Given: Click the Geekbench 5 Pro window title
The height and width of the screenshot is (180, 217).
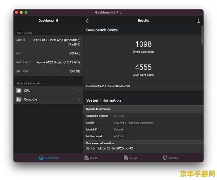Looking at the screenshot, I should click(108, 12).
